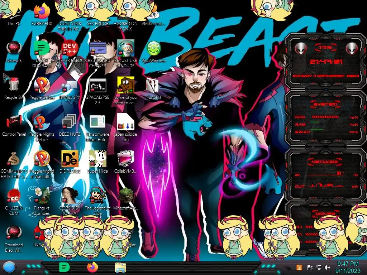
Task: Select the This PC label
Action: click(x=14, y=24)
